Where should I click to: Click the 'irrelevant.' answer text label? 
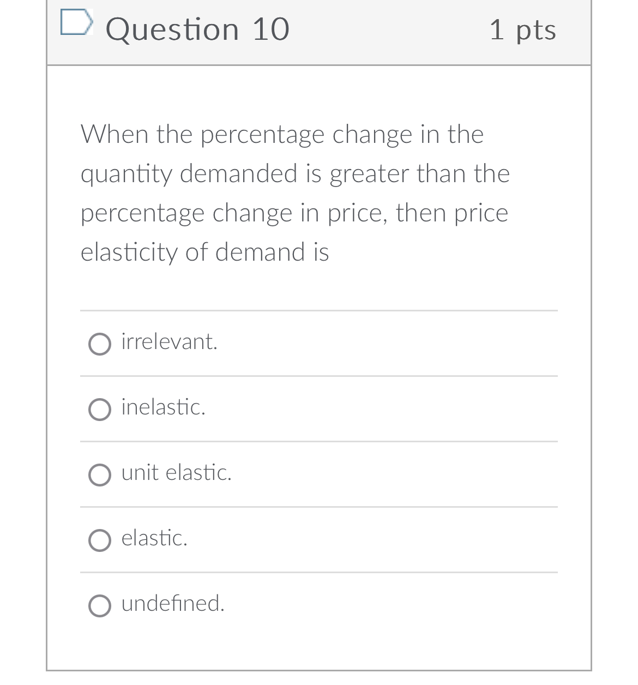point(168,342)
